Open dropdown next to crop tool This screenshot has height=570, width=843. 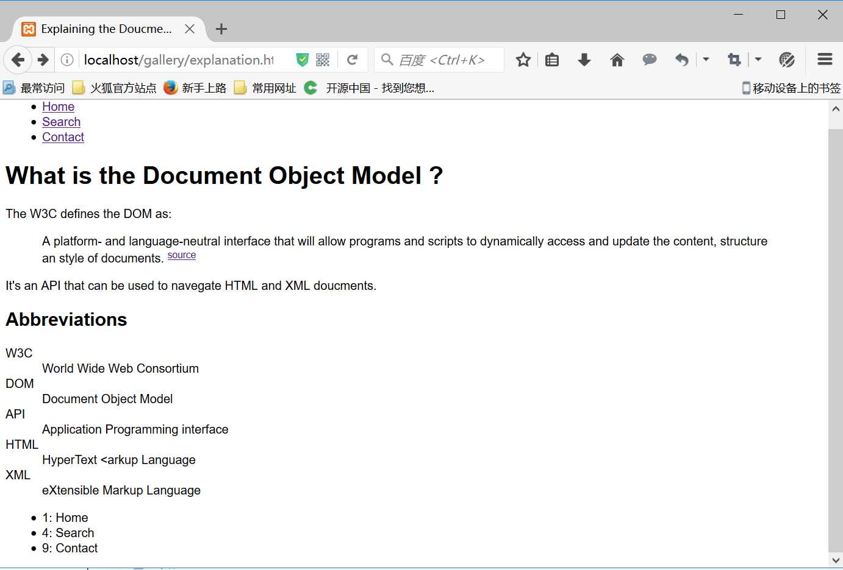coord(758,60)
